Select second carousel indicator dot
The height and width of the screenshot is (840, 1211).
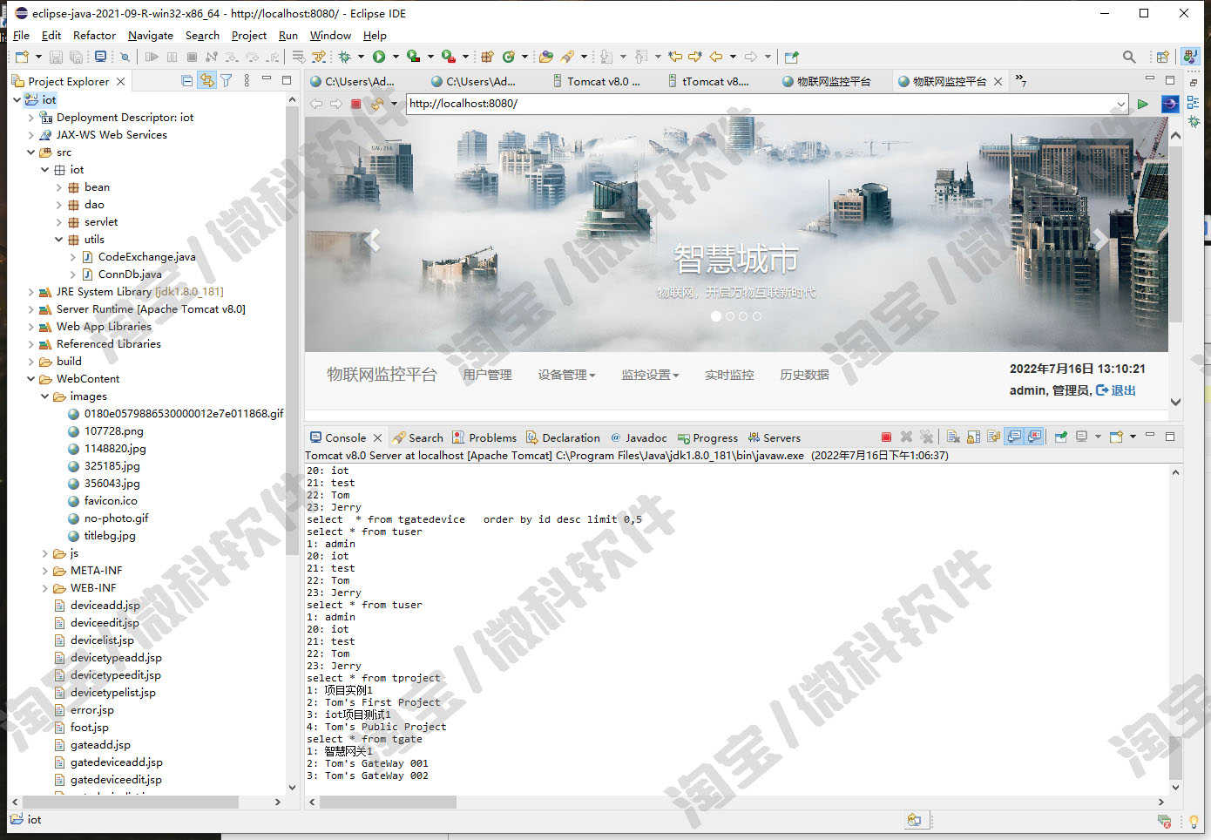[730, 316]
